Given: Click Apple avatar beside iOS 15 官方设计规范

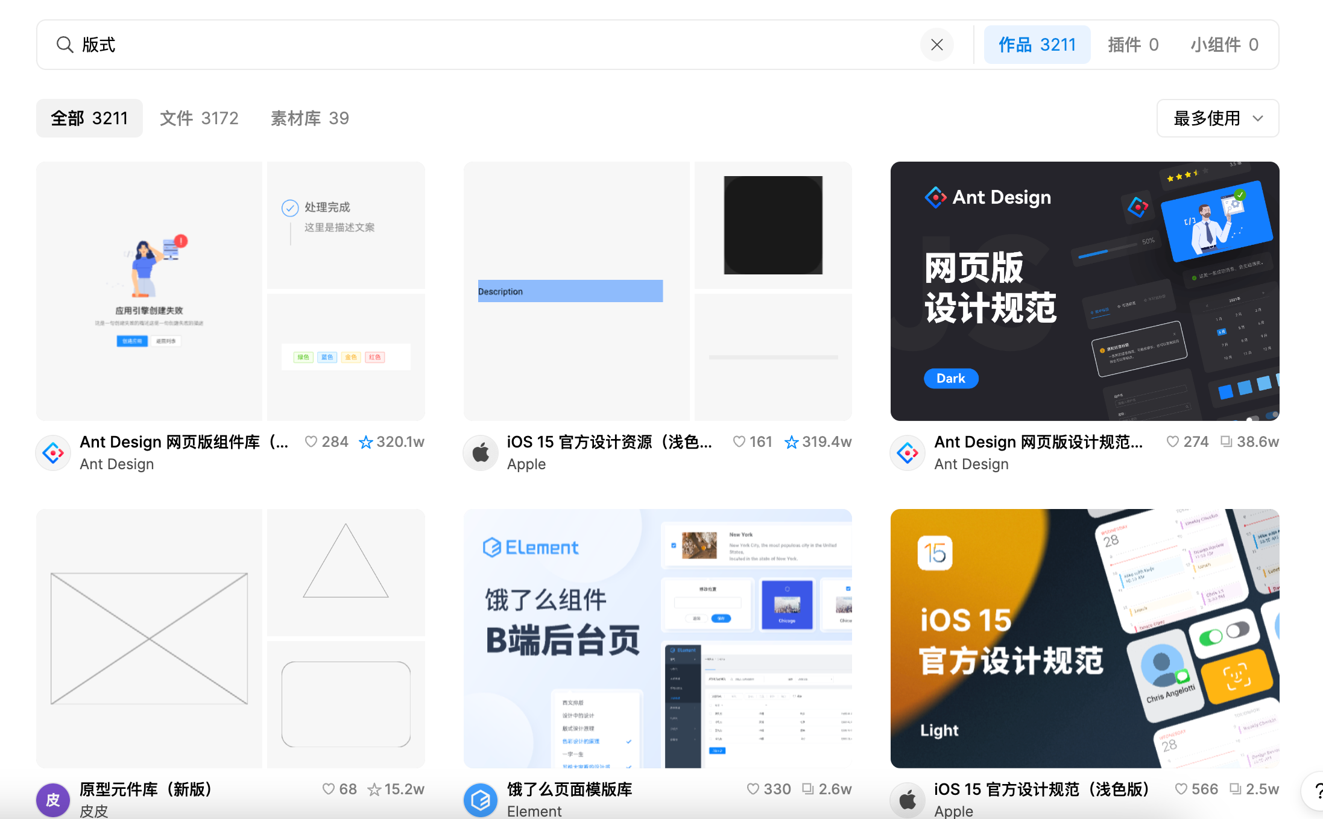Looking at the screenshot, I should [908, 800].
